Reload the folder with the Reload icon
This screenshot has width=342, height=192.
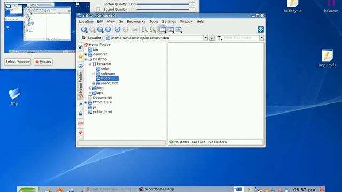point(118,29)
